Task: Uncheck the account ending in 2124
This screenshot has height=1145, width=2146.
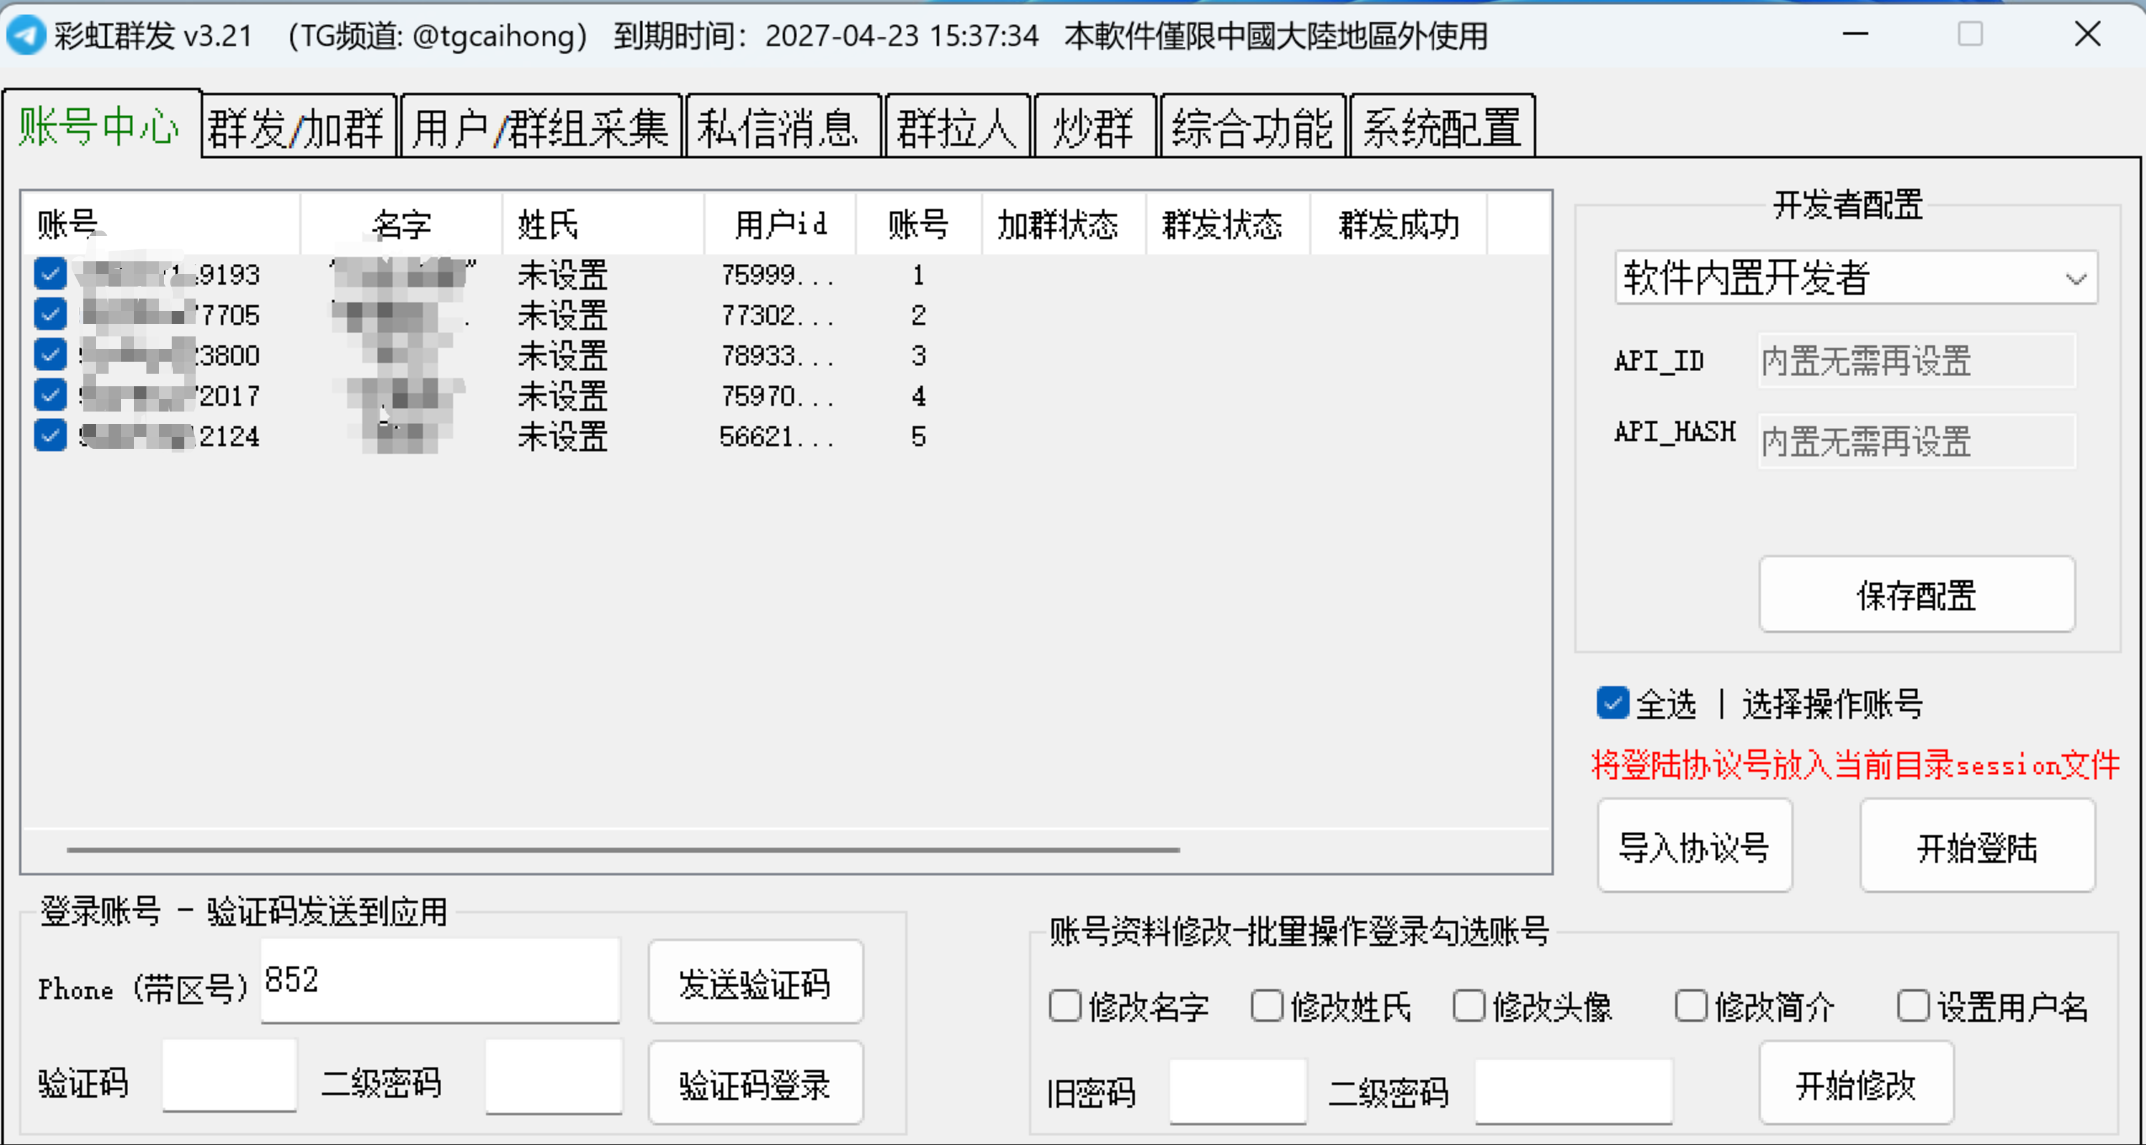Action: (50, 436)
